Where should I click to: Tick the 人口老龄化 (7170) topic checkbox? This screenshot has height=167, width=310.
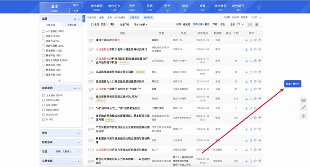43,31
